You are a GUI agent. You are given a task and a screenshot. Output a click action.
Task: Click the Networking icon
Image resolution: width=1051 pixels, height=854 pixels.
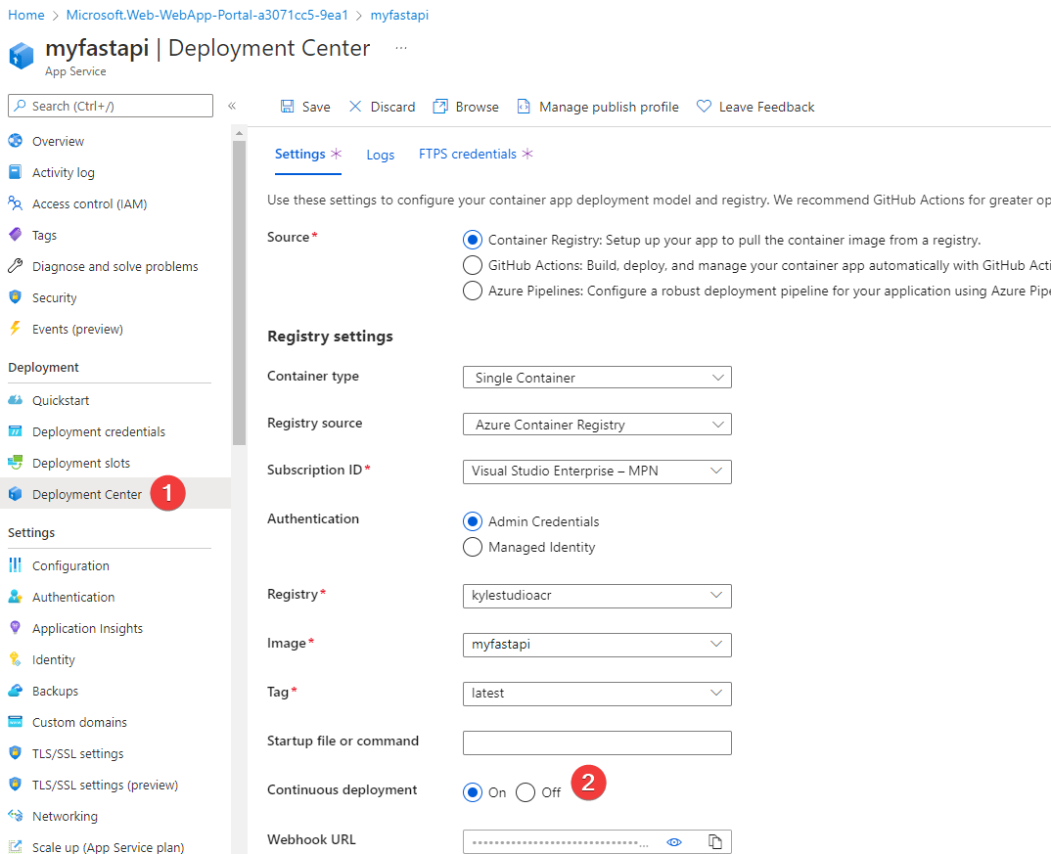pos(15,815)
